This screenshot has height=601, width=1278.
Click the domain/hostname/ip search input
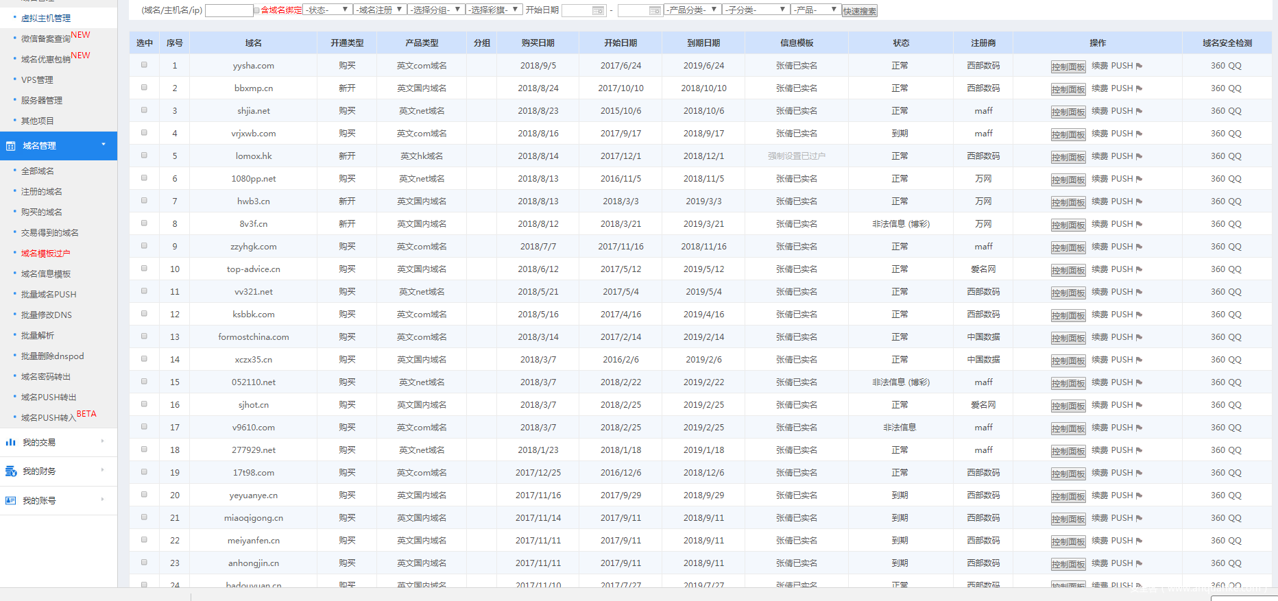(x=229, y=10)
